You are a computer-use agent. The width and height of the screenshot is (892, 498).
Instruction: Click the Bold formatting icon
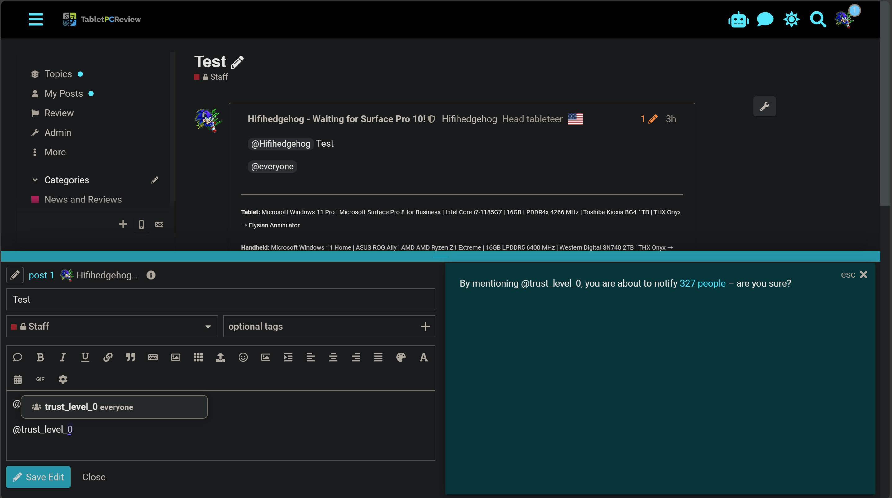(x=40, y=357)
